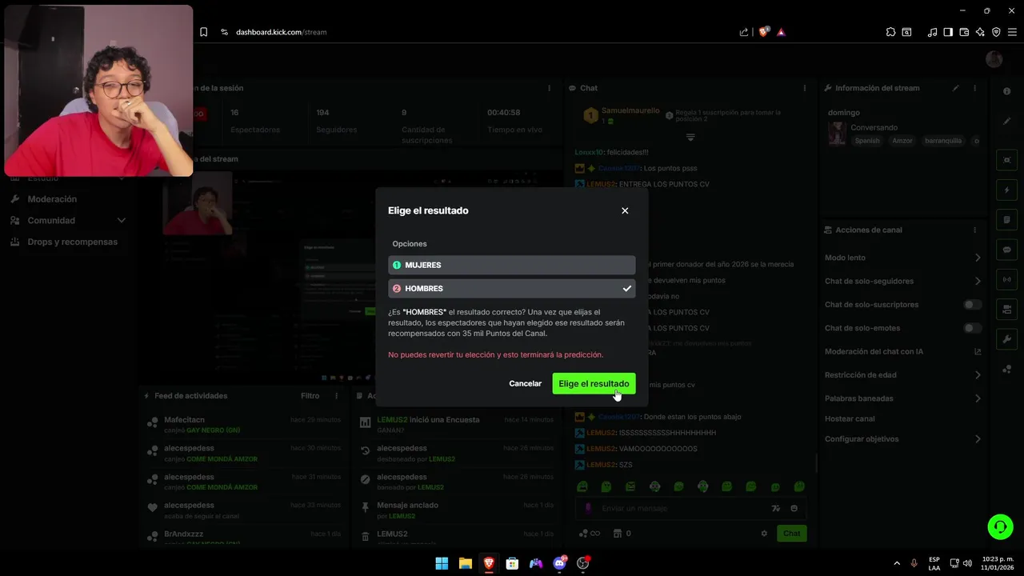Open Windows Start button
This screenshot has height=576, width=1024.
point(442,563)
